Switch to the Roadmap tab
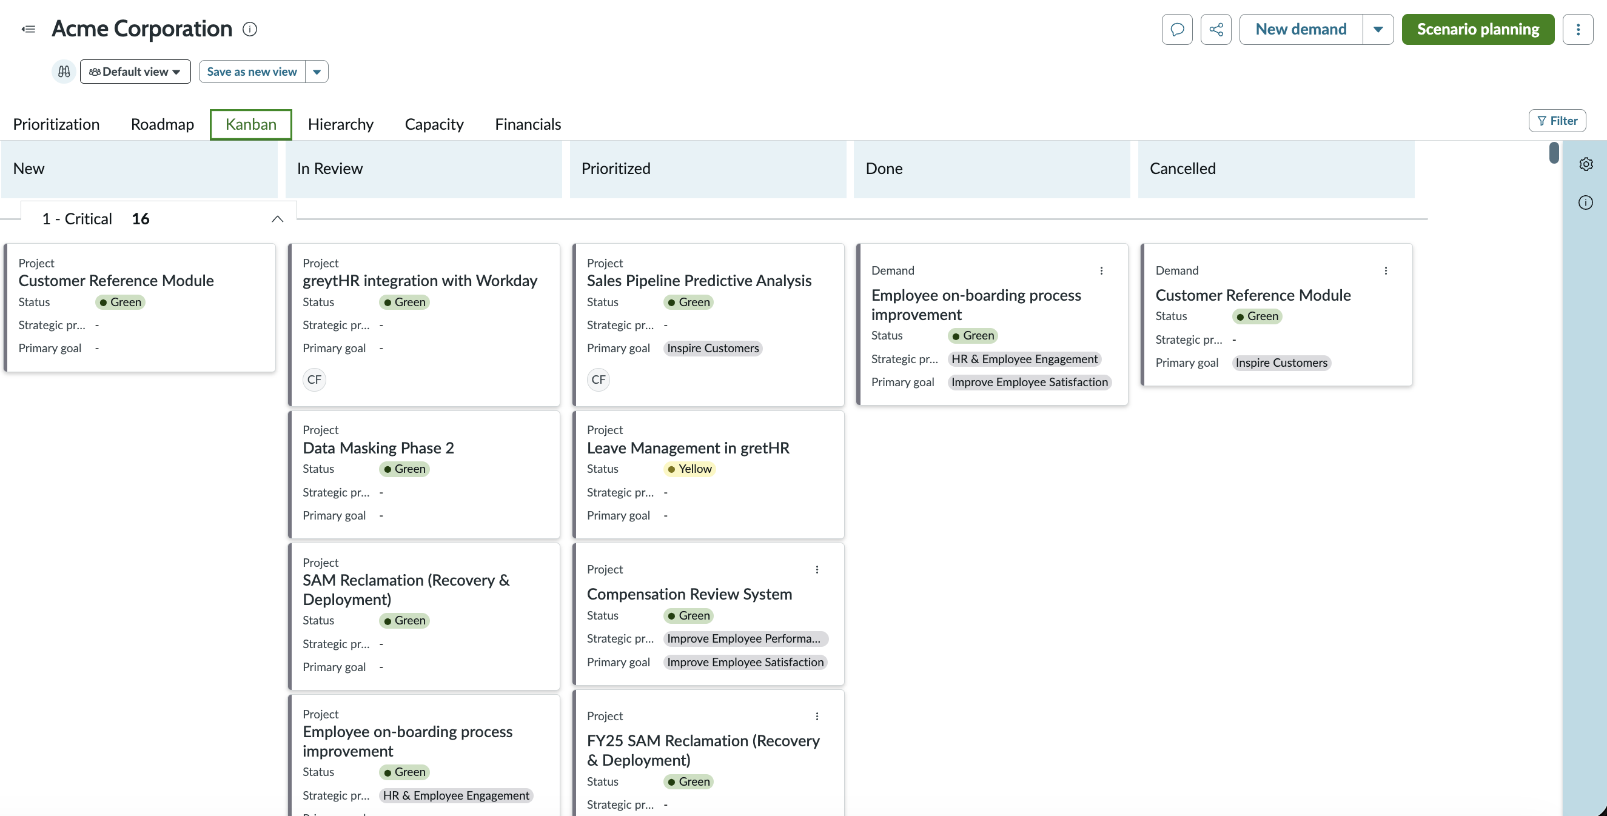1607x816 pixels. (162, 124)
